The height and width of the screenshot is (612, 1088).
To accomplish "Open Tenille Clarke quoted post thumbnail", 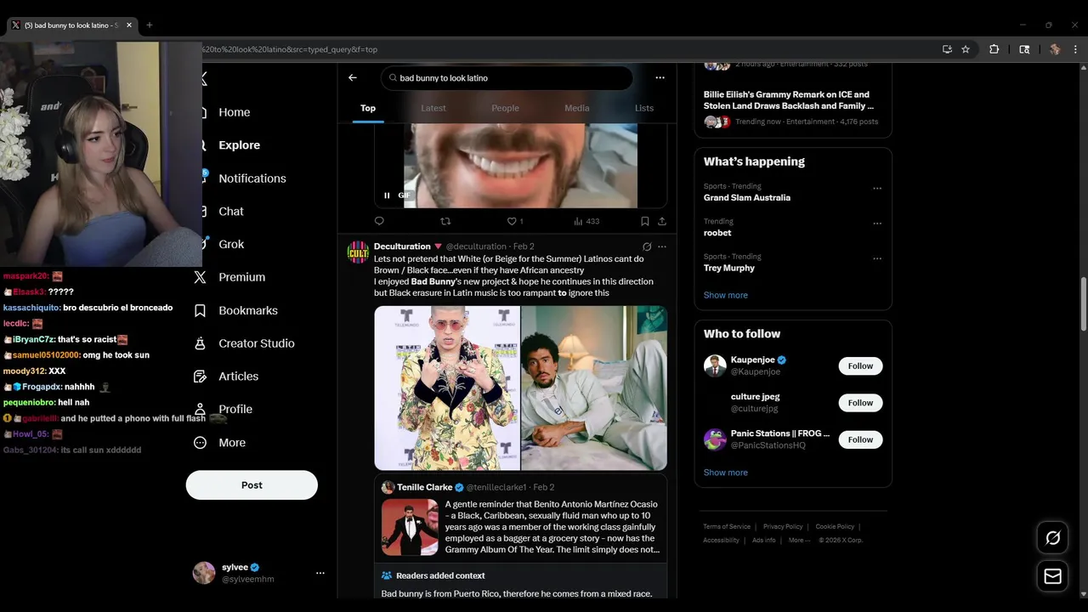I will [x=410, y=527].
